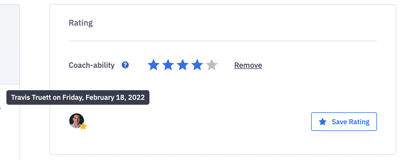The width and height of the screenshot is (402, 160).
Task: Open the Coach-ability help question mark
Action: tap(125, 65)
